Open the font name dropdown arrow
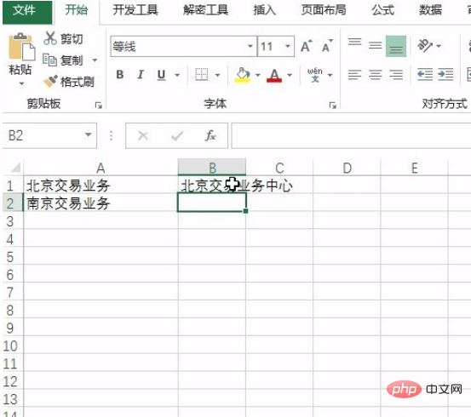Screen dimensions: 471x417 pyautogui.click(x=250, y=46)
